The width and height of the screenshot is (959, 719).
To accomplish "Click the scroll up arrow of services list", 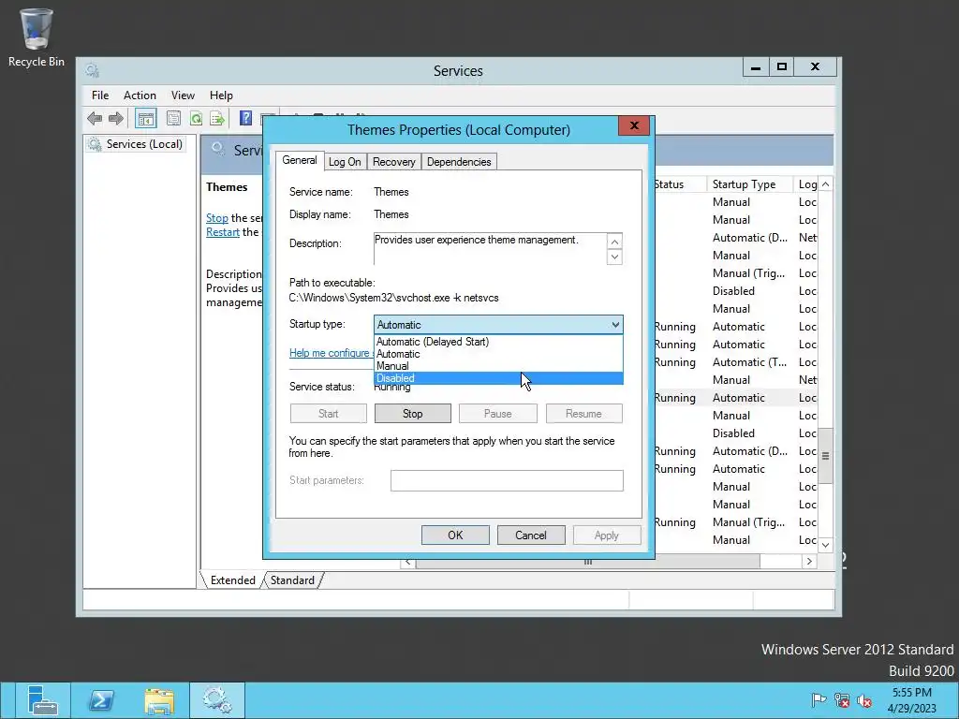I will click(x=826, y=184).
